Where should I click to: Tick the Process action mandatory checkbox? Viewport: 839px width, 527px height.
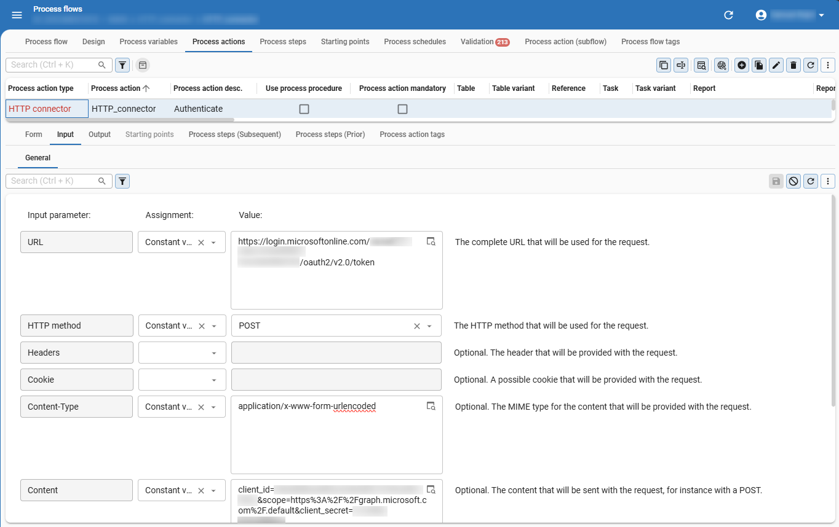pyautogui.click(x=402, y=109)
